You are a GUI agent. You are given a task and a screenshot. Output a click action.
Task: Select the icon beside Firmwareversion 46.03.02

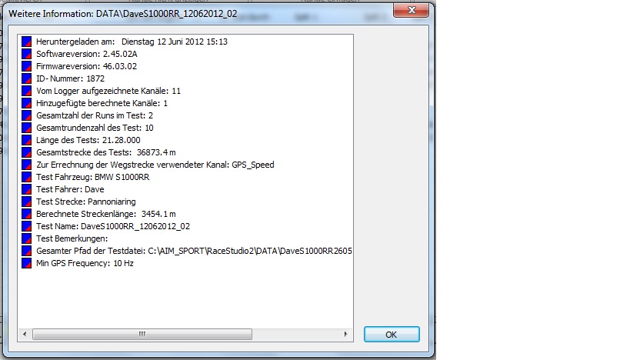click(26, 66)
